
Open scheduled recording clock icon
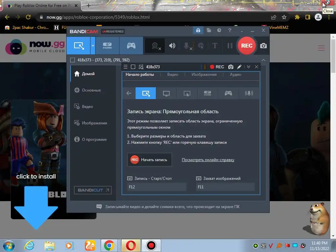(x=219, y=31)
